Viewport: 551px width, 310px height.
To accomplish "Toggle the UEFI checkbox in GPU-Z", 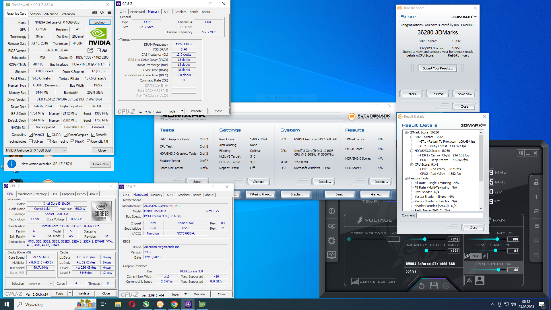I will pos(99,51).
